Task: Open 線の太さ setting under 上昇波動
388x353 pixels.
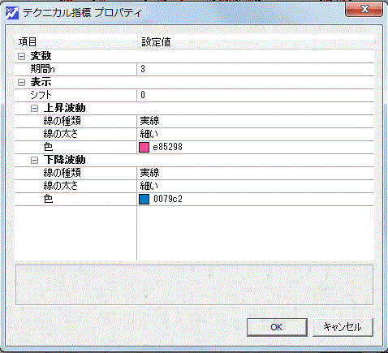Action: point(256,134)
